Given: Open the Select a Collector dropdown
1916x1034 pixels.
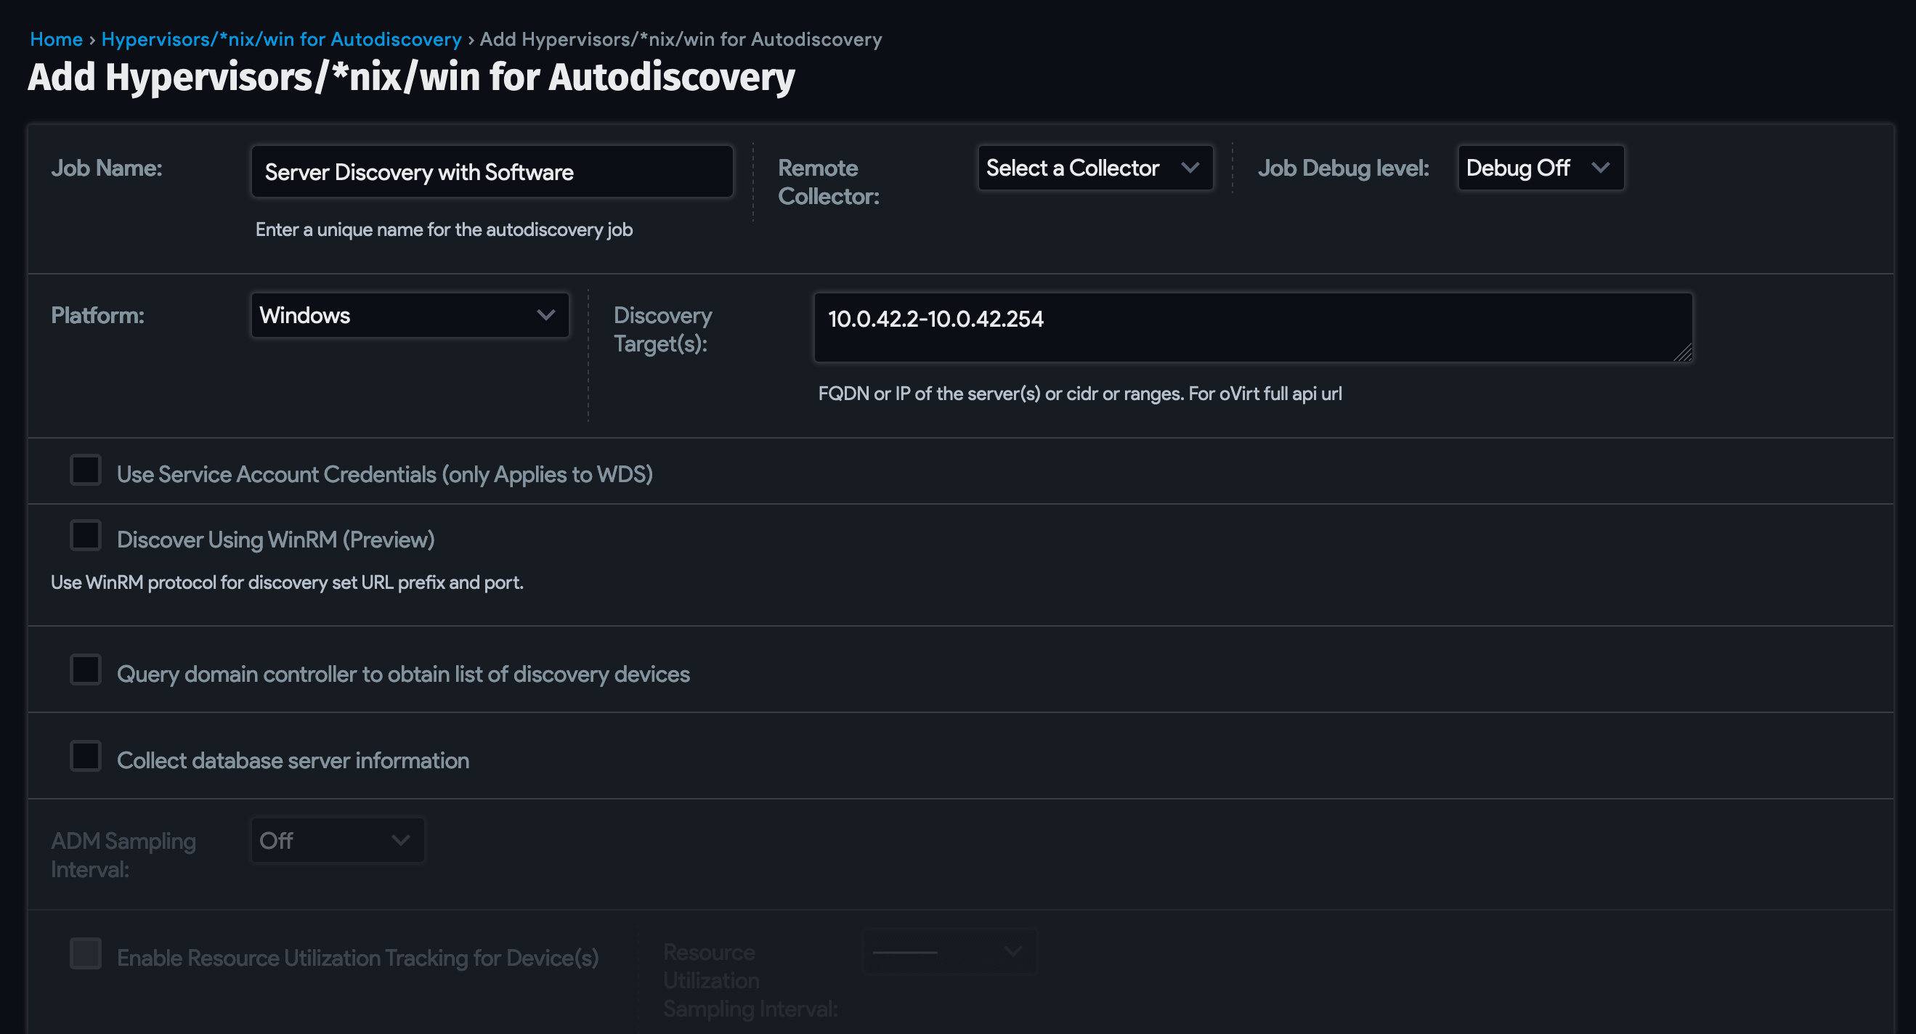Looking at the screenshot, I should [x=1094, y=168].
